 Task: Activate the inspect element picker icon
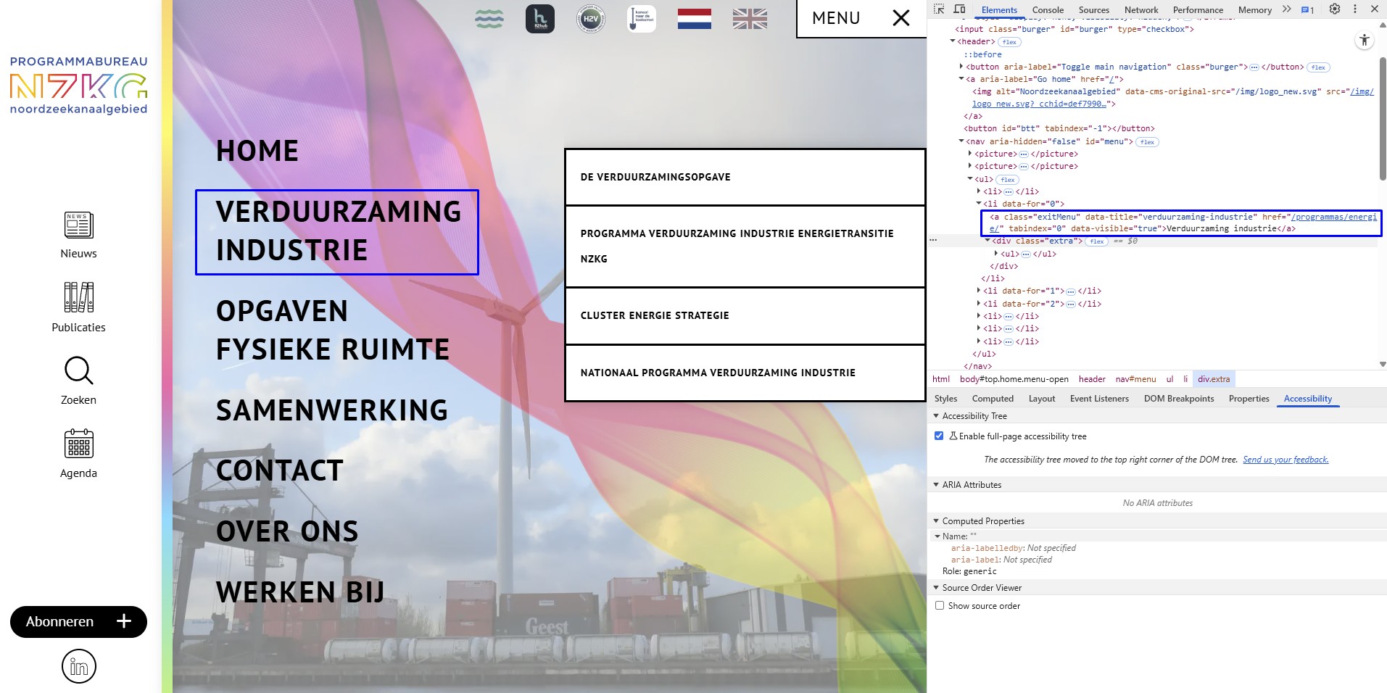point(939,9)
